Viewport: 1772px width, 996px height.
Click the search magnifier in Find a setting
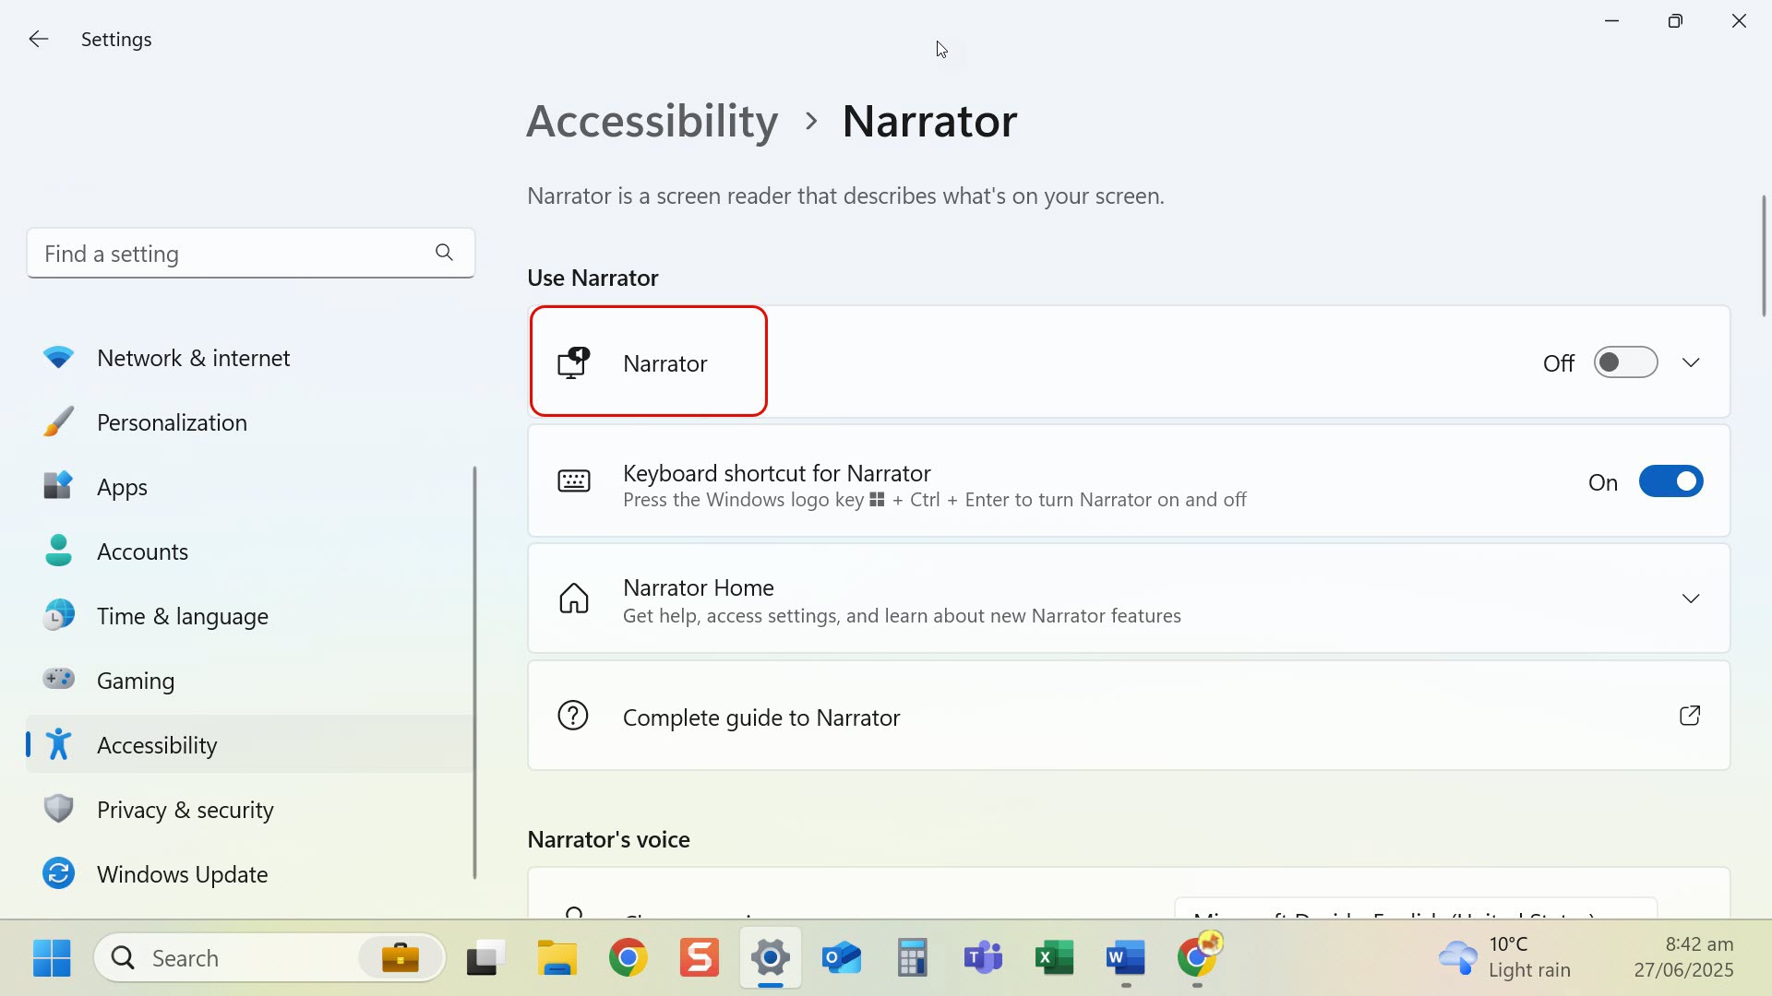(444, 253)
